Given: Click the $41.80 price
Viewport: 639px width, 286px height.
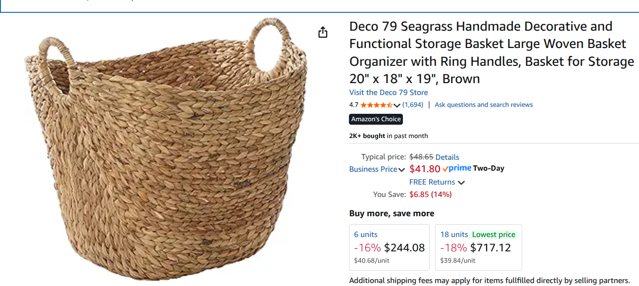Looking at the screenshot, I should tap(425, 169).
